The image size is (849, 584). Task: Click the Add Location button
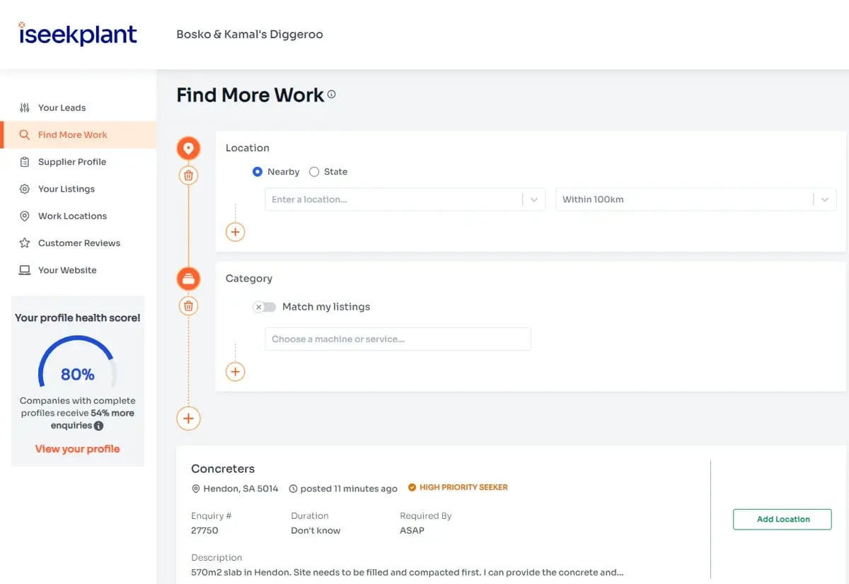click(782, 519)
